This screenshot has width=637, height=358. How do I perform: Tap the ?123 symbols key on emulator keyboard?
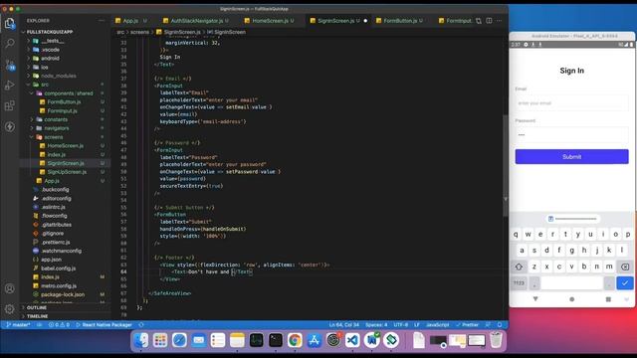click(x=519, y=282)
